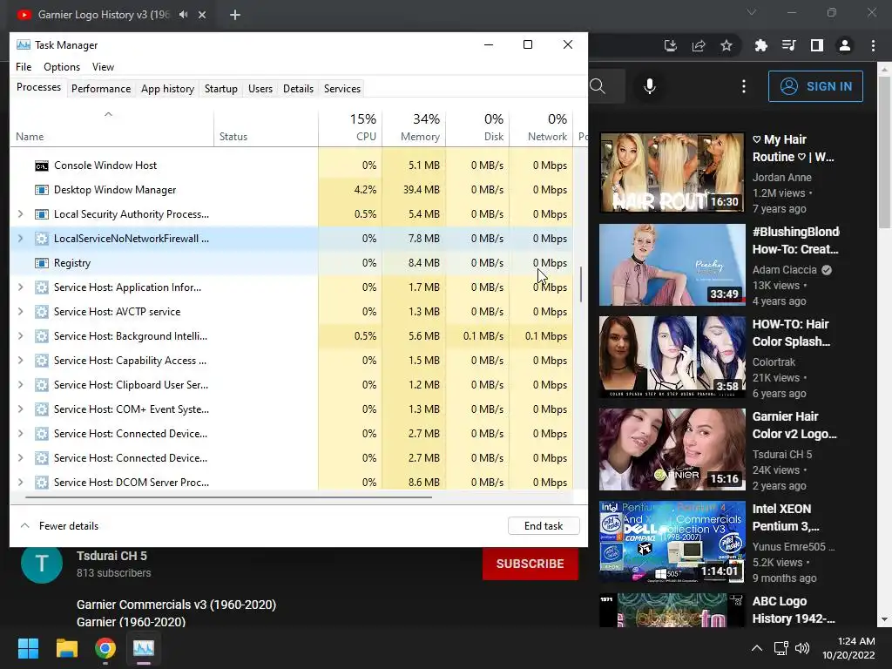Click the Task Manager title bar icon
The height and width of the screenshot is (669, 892).
(24, 45)
